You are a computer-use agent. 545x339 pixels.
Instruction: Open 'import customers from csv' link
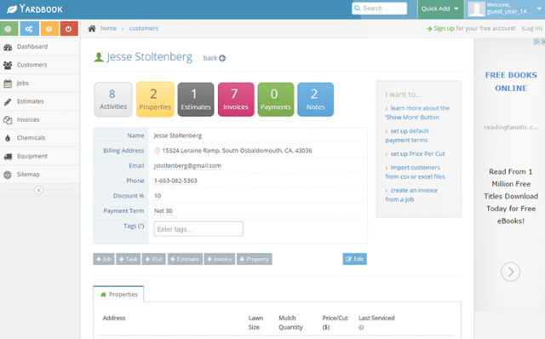pos(415,172)
